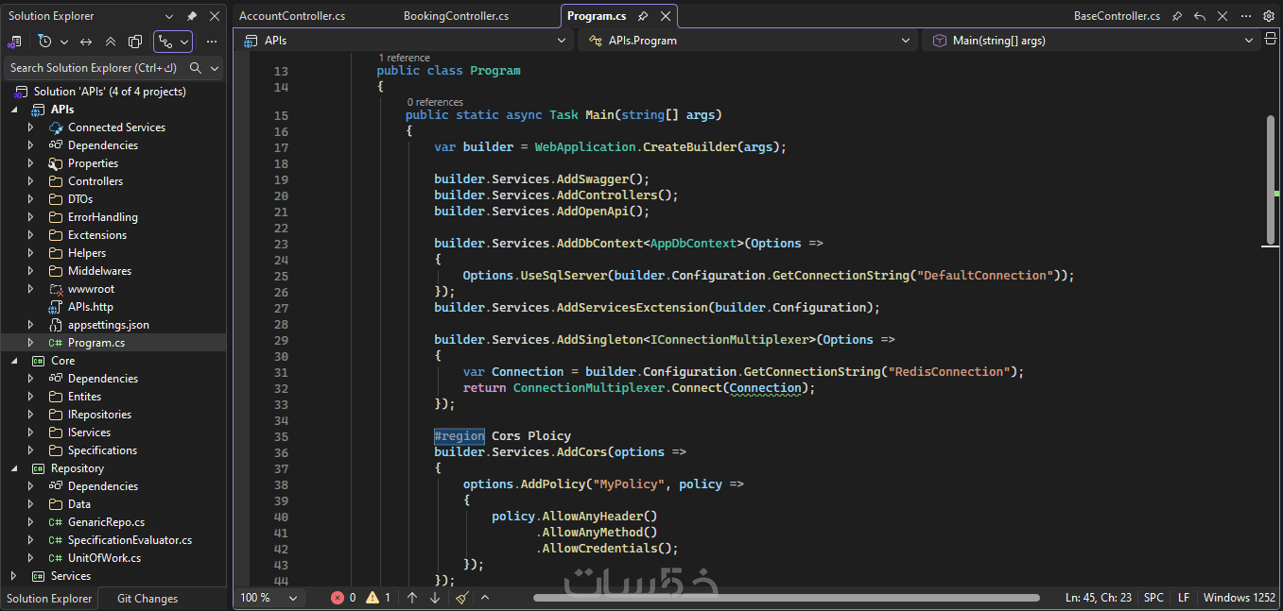Screen dimensions: 1283x611
Task: Click the horizontal scrollbar in the editor
Action: pyautogui.click(x=785, y=598)
